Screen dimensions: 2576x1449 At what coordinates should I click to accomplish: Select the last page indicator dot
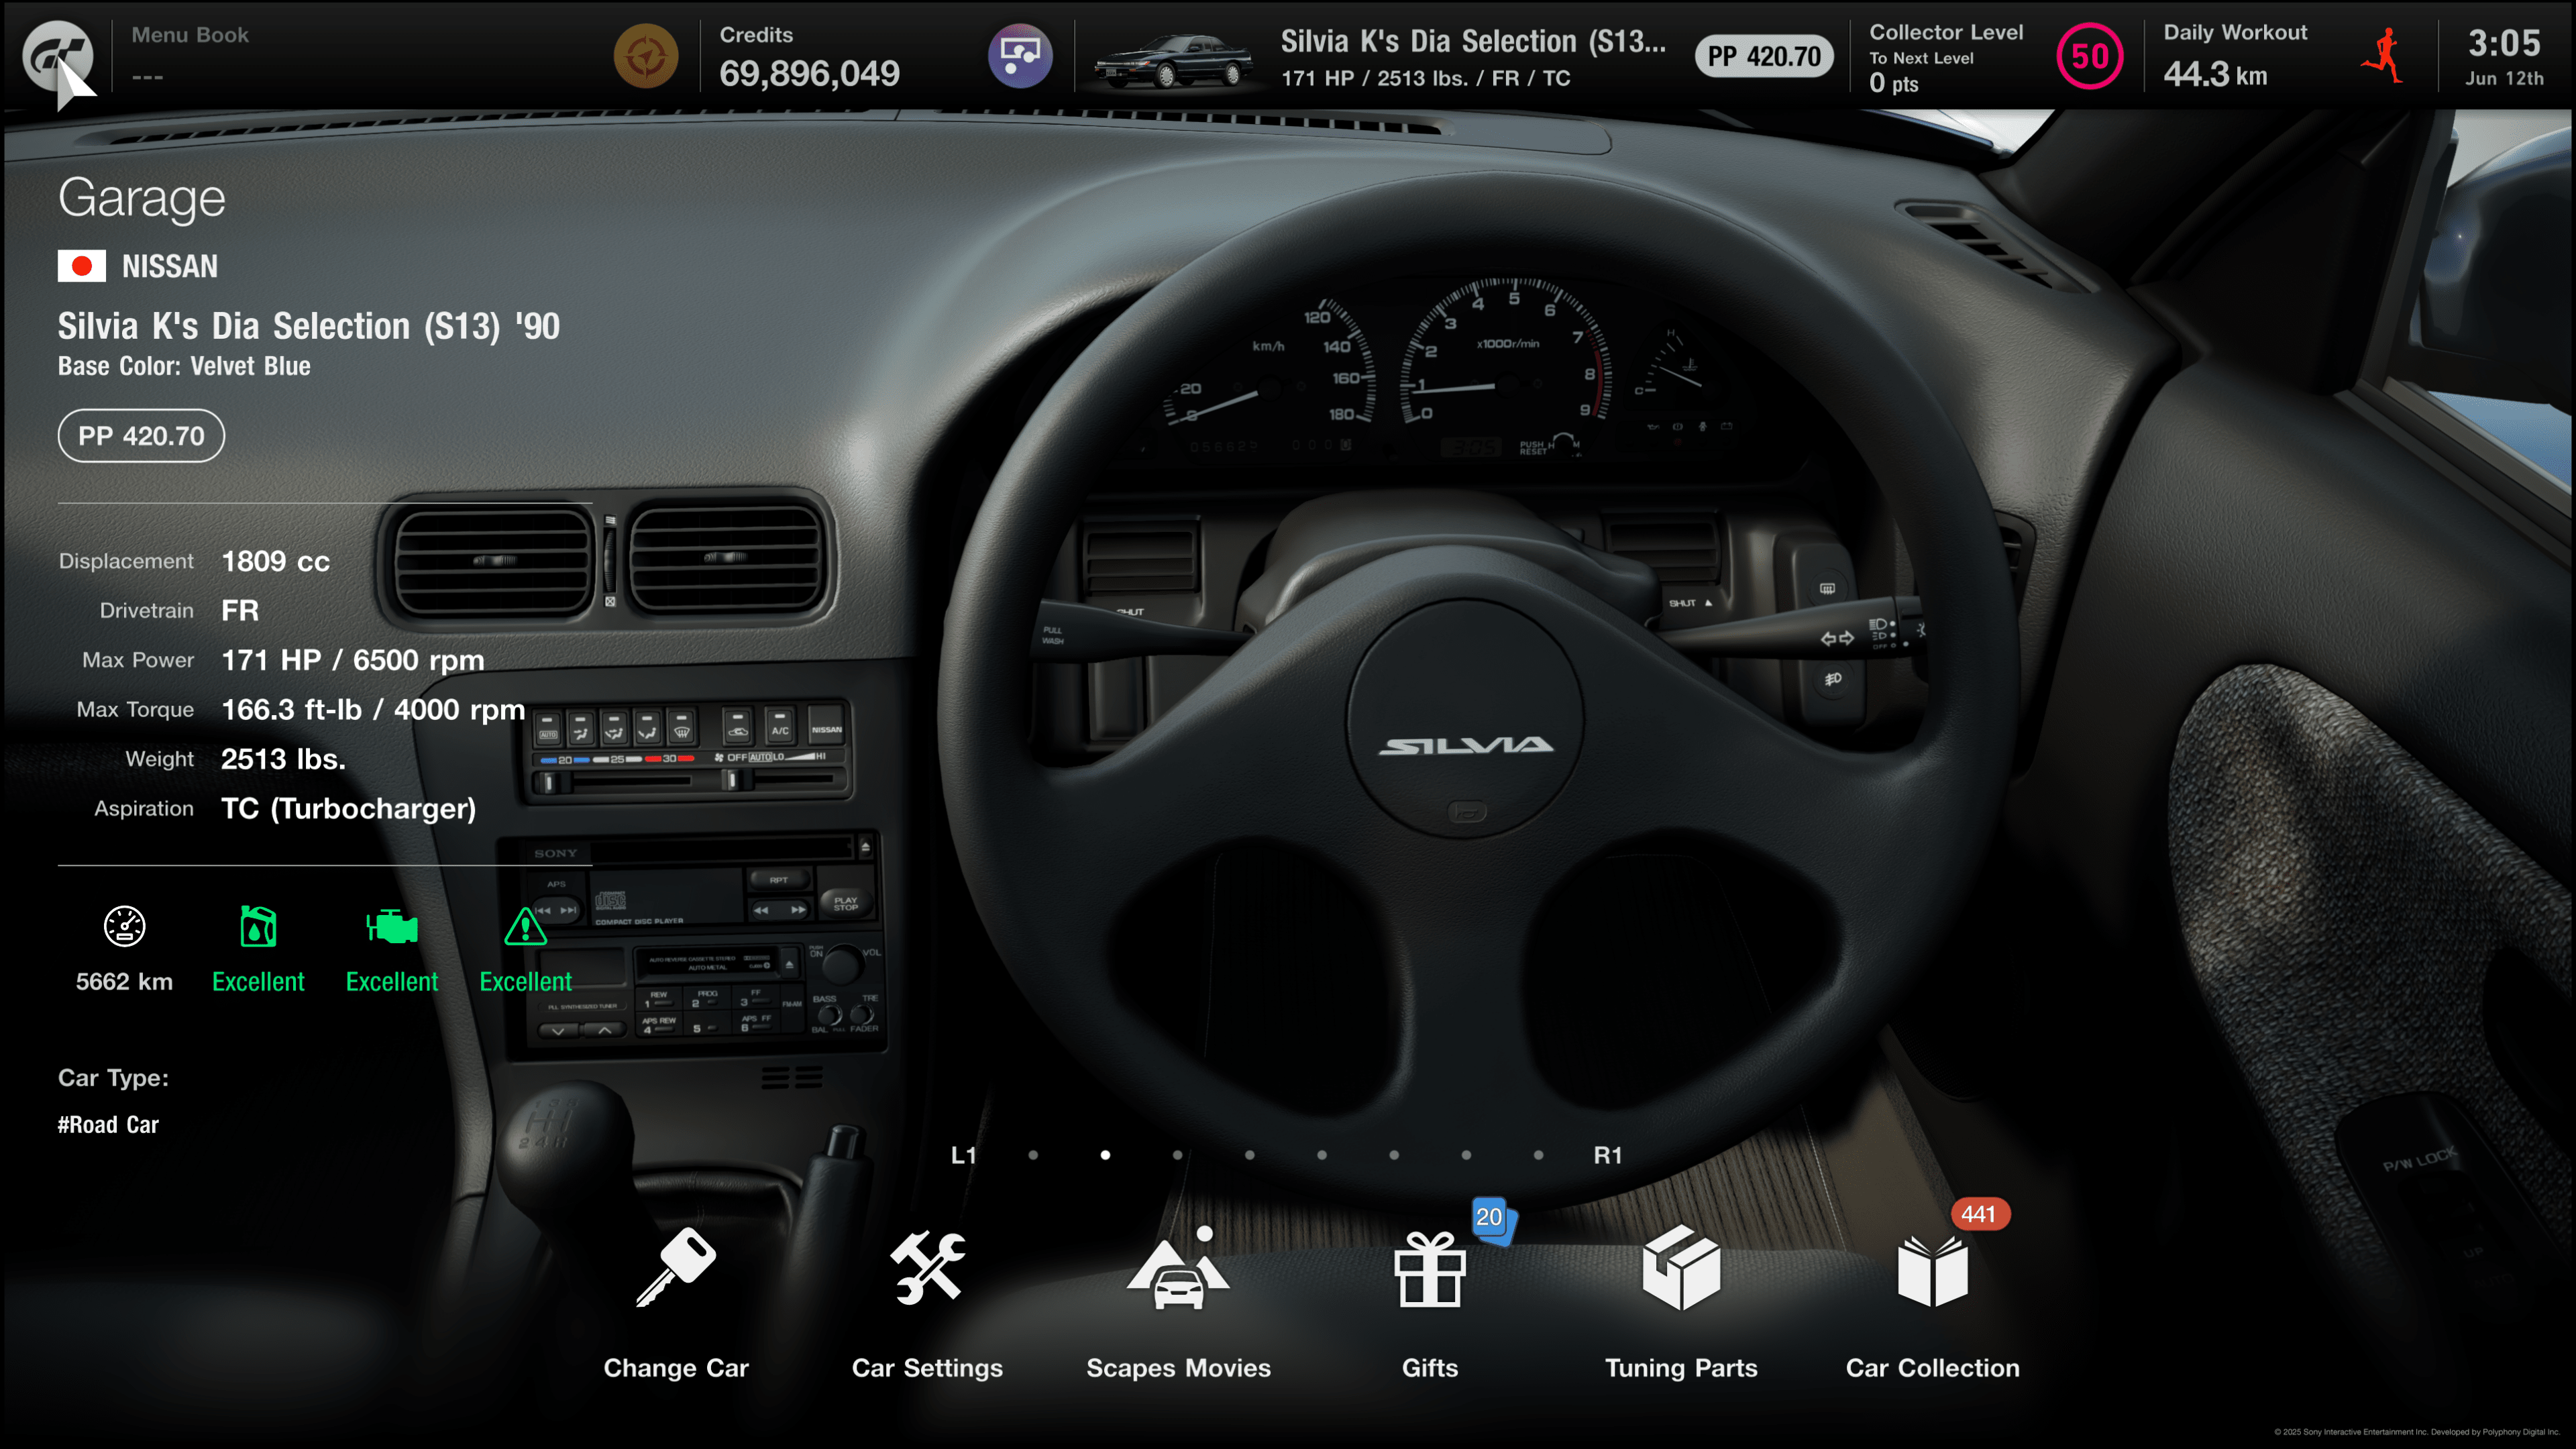[1538, 1155]
